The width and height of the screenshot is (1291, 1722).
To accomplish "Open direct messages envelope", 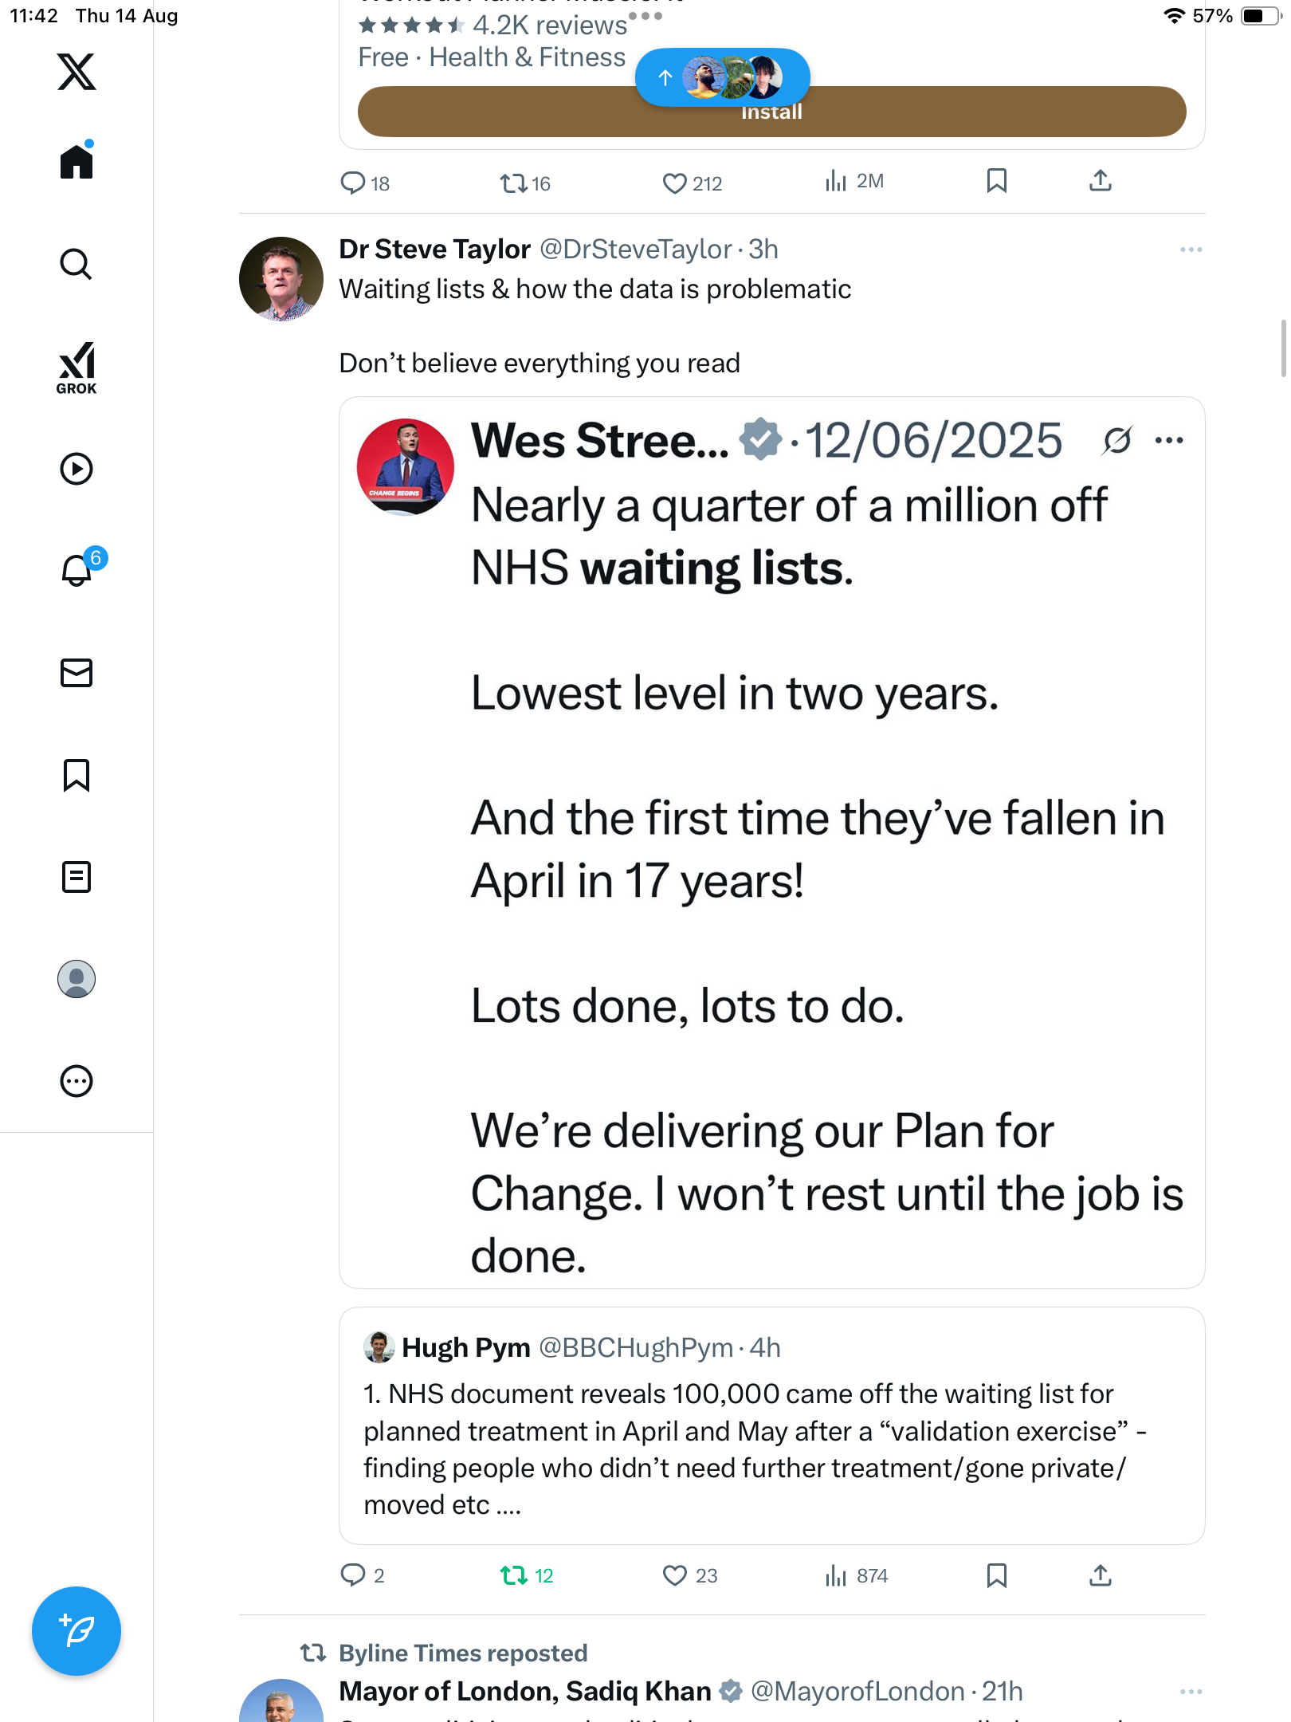I will [77, 673].
